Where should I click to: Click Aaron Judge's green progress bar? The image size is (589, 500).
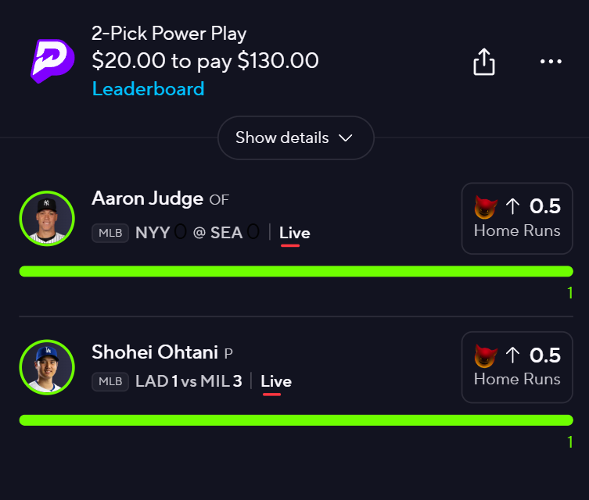tap(296, 271)
